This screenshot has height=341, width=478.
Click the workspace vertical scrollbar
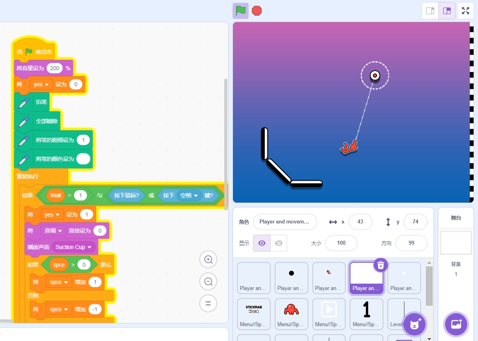(x=226, y=144)
